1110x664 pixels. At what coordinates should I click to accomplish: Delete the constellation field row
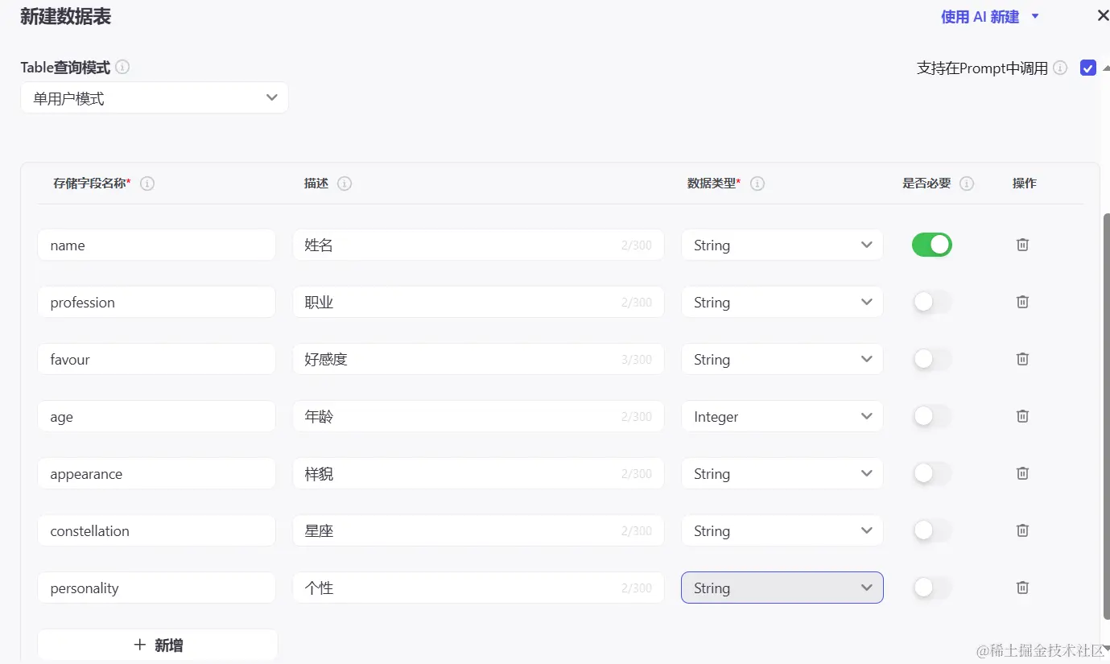click(x=1022, y=530)
